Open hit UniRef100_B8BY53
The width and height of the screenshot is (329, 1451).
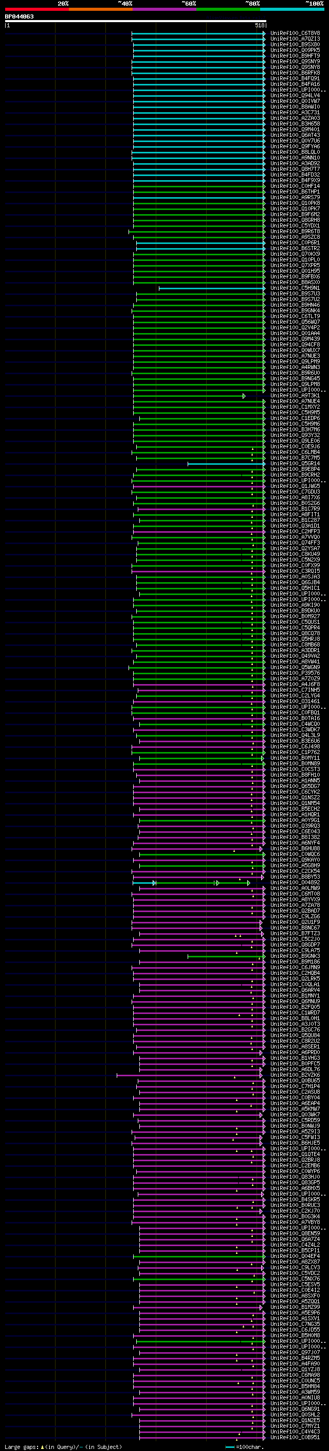tap(295, 877)
